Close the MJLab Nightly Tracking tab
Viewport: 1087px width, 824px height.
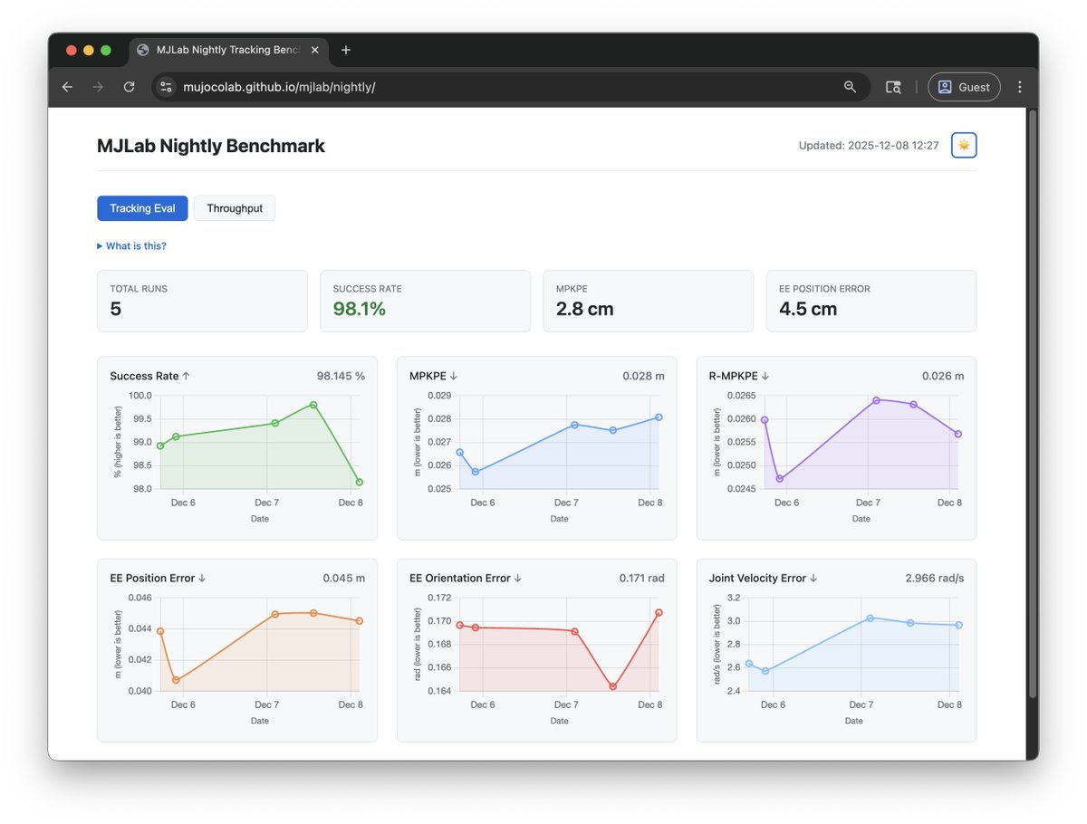point(315,51)
